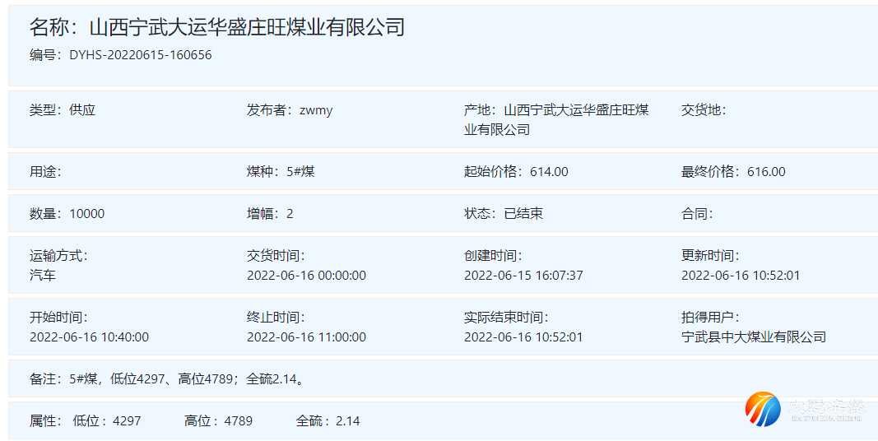Screen dimensions: 878x441
Task: Click the end time 2022-06-16 11:00:00
Action: coord(306,337)
